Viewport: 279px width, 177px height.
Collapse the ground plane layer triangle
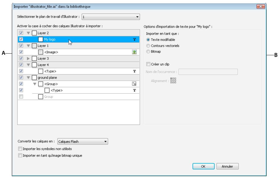click(28, 77)
